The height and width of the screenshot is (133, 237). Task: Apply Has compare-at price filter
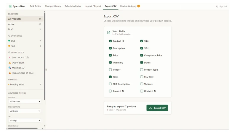pyautogui.click(x=25, y=73)
